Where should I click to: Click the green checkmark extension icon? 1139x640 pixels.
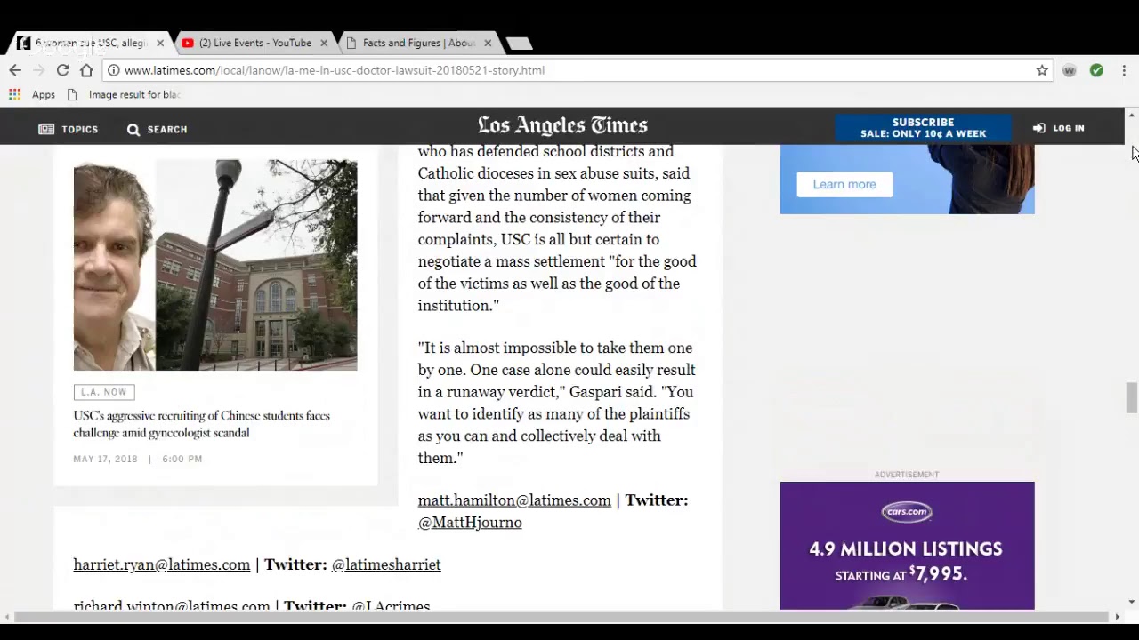pyautogui.click(x=1096, y=70)
